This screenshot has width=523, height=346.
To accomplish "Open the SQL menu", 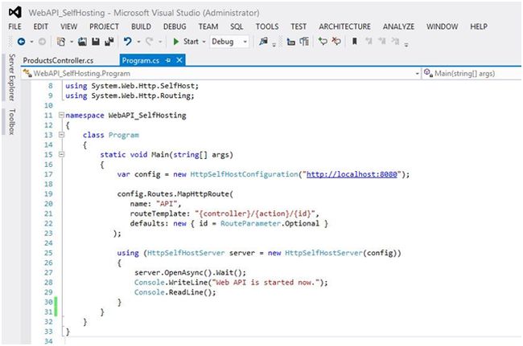I will coord(237,26).
